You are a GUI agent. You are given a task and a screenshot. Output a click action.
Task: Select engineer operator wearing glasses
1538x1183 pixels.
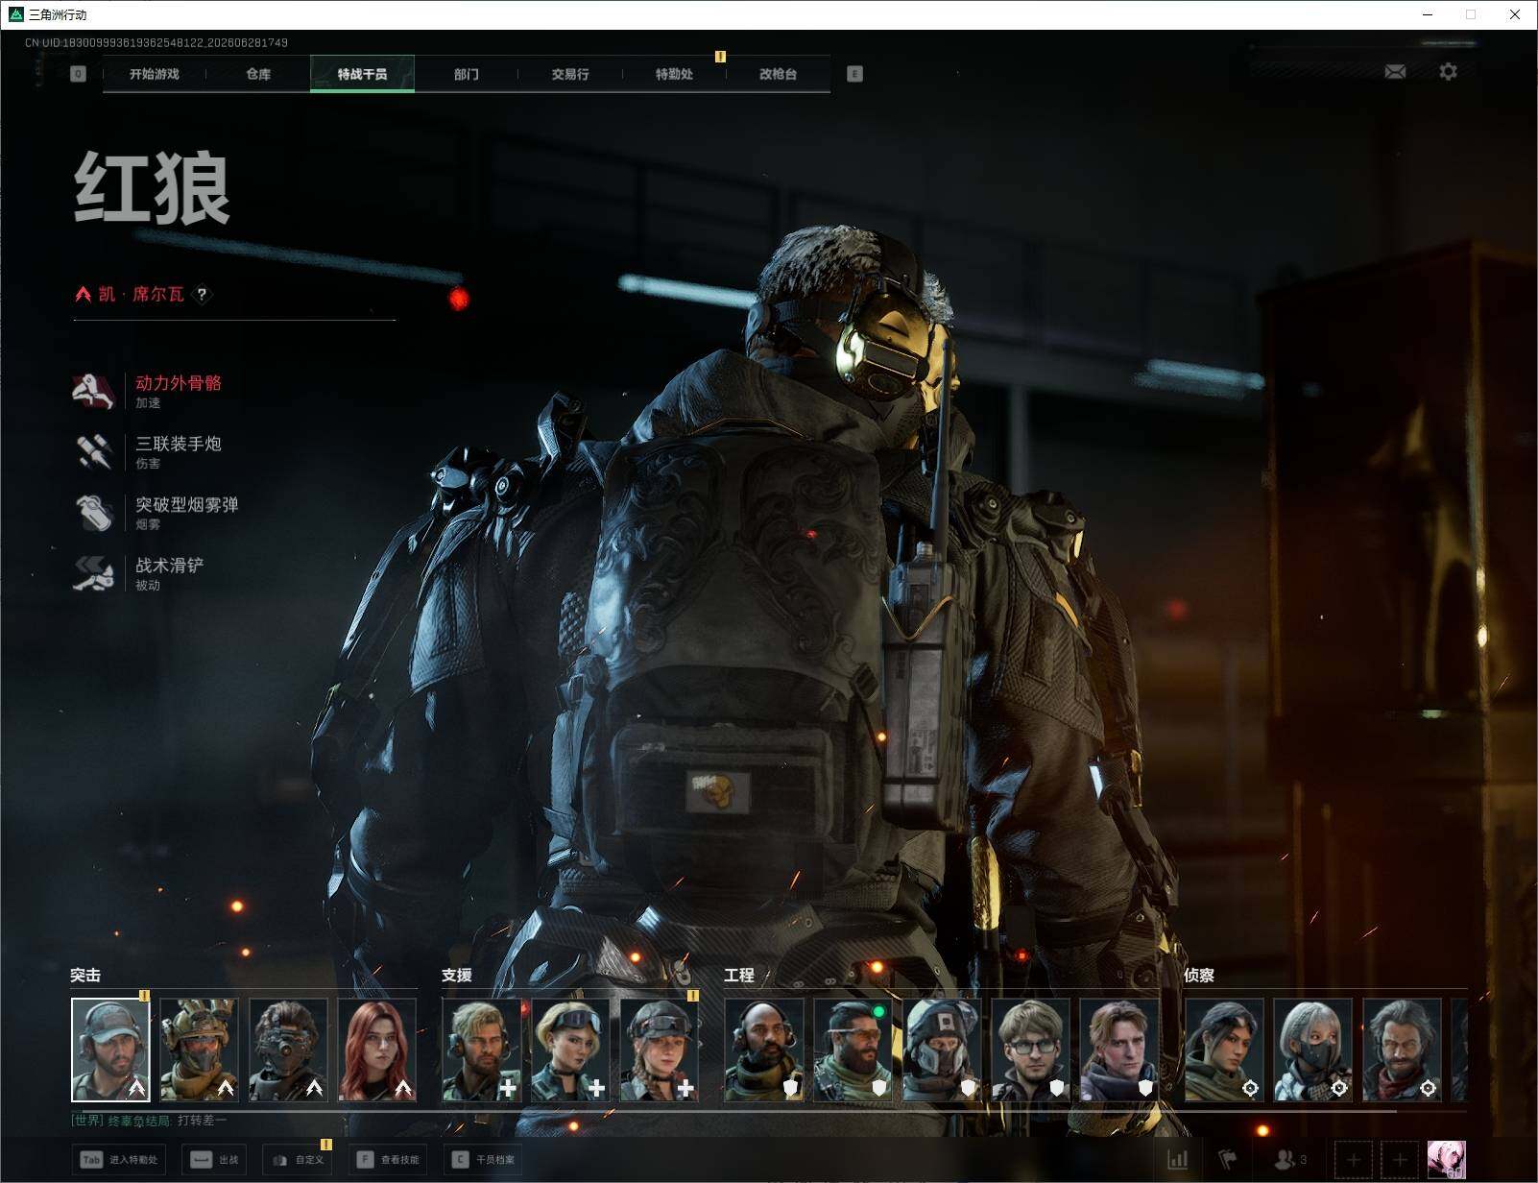point(1030,1050)
